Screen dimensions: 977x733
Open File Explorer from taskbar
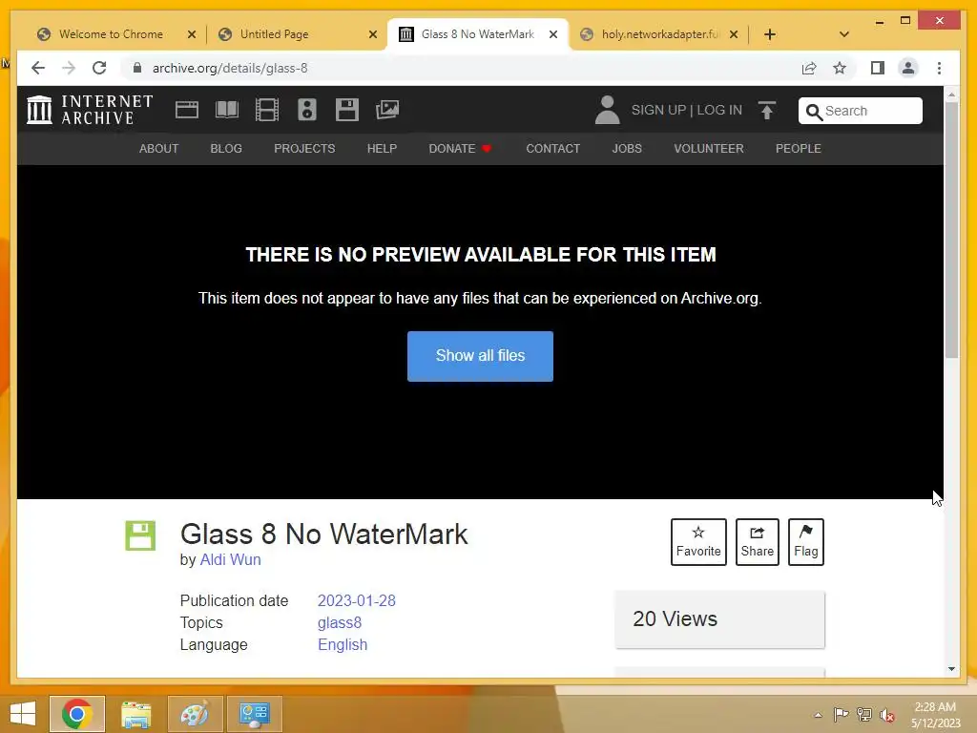click(135, 714)
